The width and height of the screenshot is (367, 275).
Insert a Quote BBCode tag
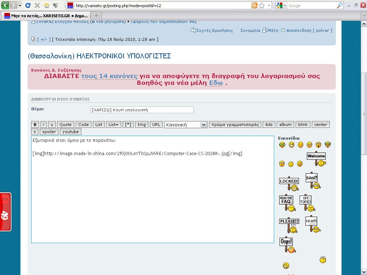coord(66,125)
